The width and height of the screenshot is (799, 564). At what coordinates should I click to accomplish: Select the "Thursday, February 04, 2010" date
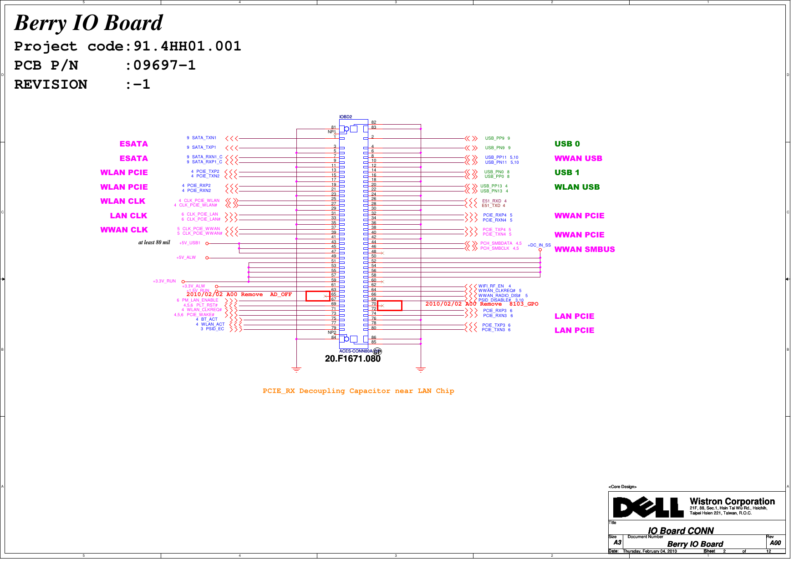point(650,551)
